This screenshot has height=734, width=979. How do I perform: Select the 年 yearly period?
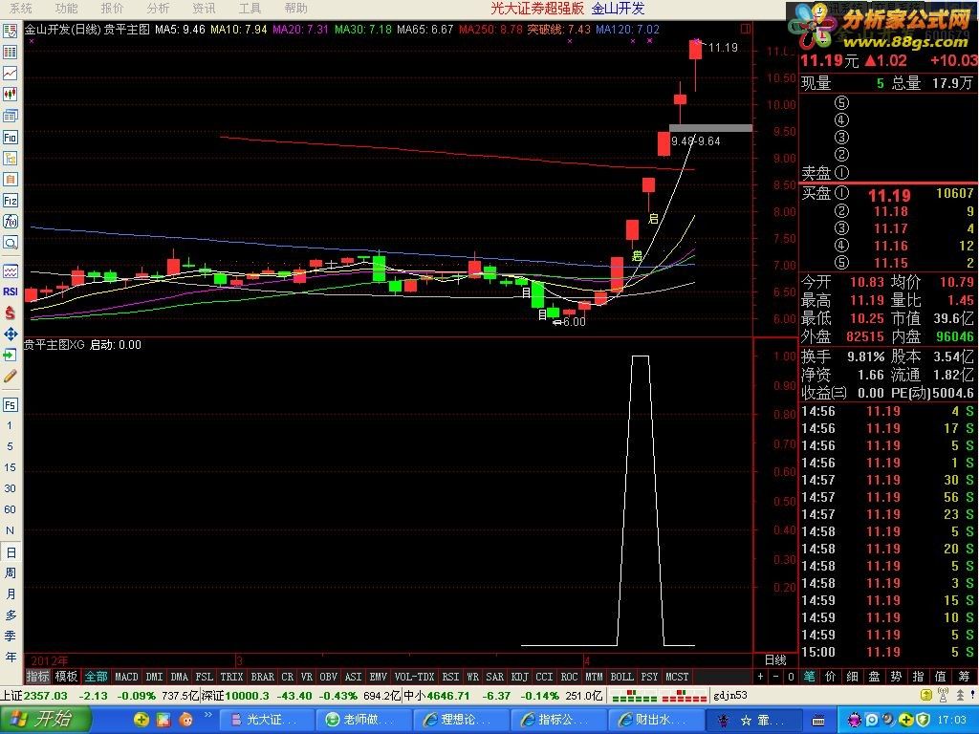click(x=11, y=658)
